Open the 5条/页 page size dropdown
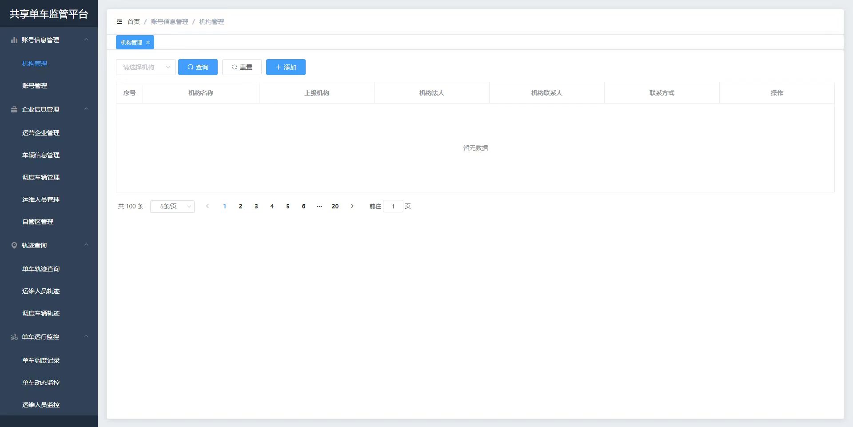853x427 pixels. coord(172,206)
